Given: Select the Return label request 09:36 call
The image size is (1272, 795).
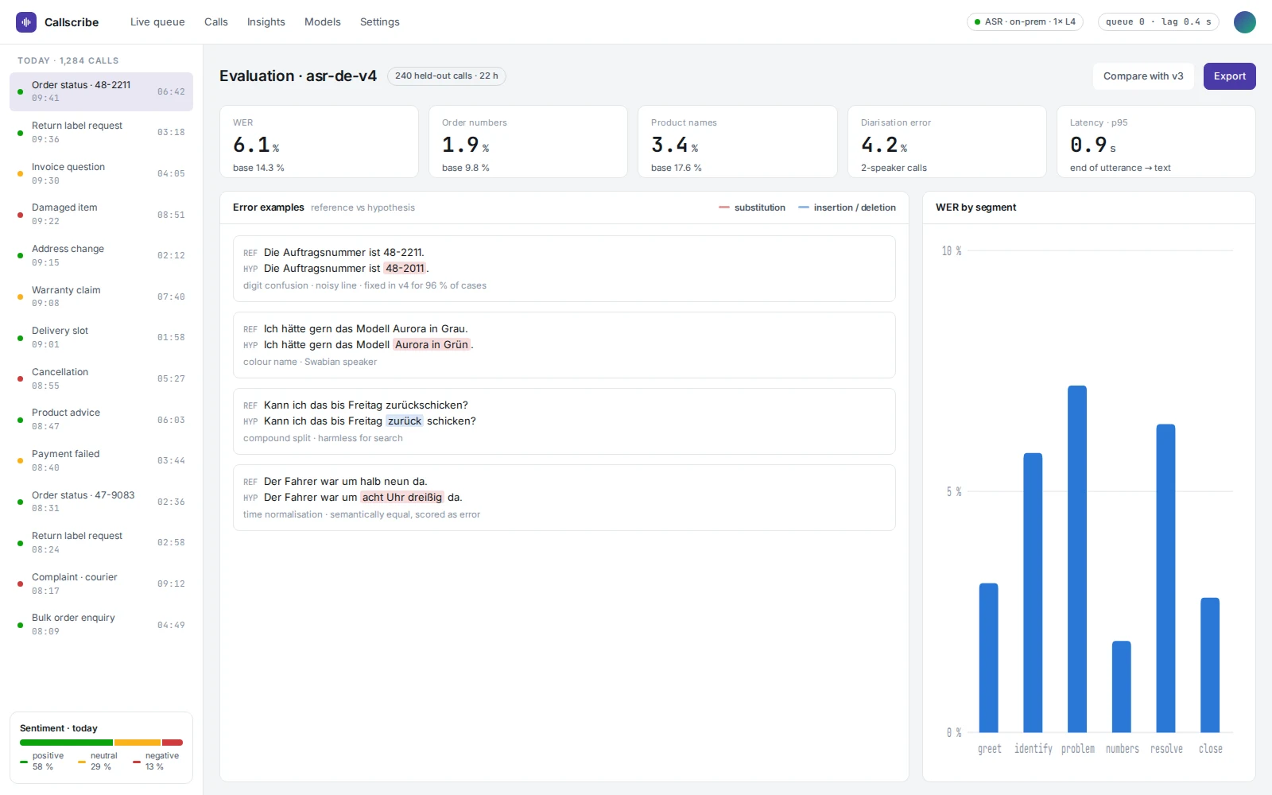Looking at the screenshot, I should pyautogui.click(x=101, y=133).
